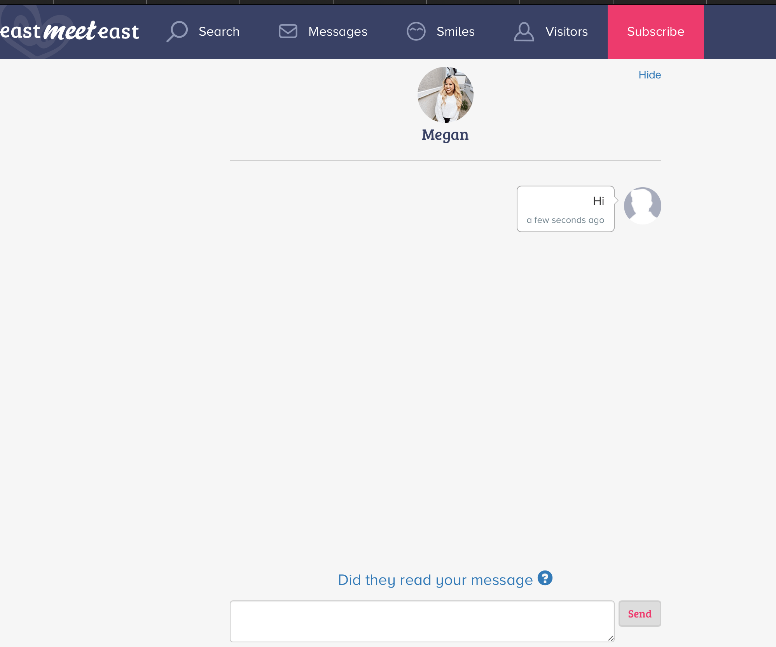Screen dimensions: 776x647
Task: Open Megan's profile photo
Action: (446, 95)
